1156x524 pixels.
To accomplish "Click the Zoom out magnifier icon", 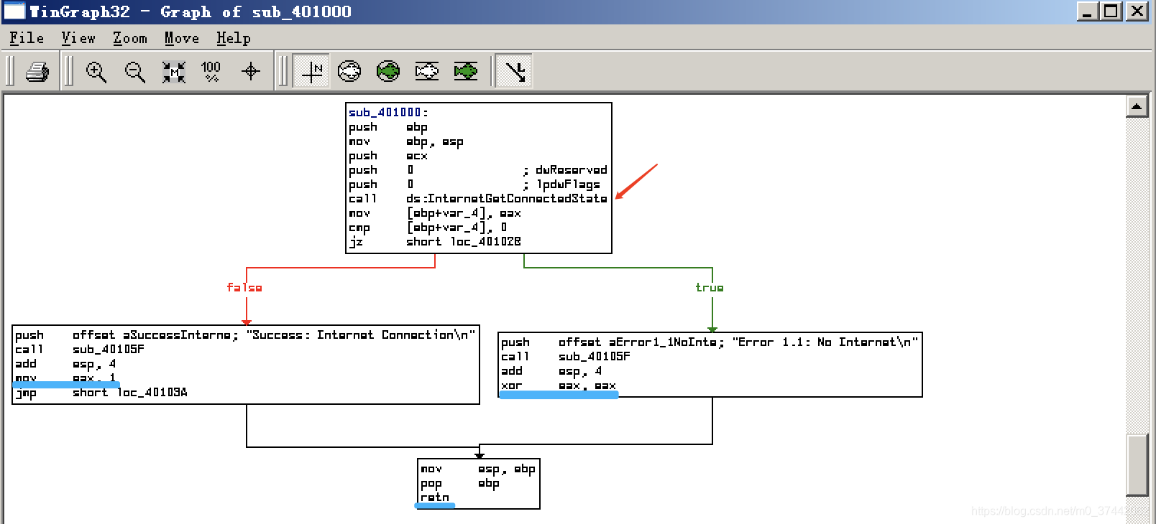I will click(135, 71).
